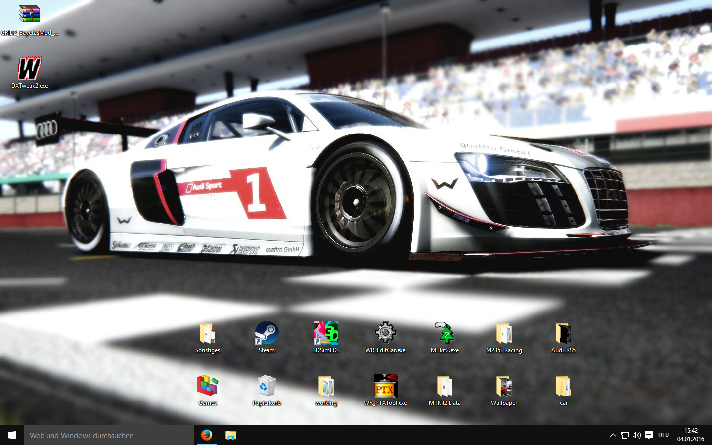Select the MTKit2 Data folder icon
Viewport: 712px width, 445px height.
pos(445,386)
